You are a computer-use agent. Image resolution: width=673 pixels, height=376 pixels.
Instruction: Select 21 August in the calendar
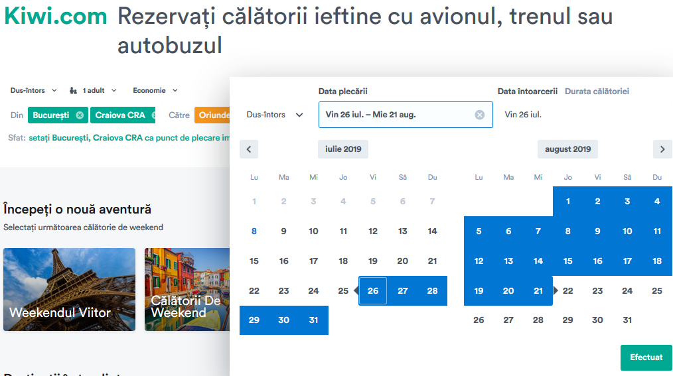coord(538,290)
